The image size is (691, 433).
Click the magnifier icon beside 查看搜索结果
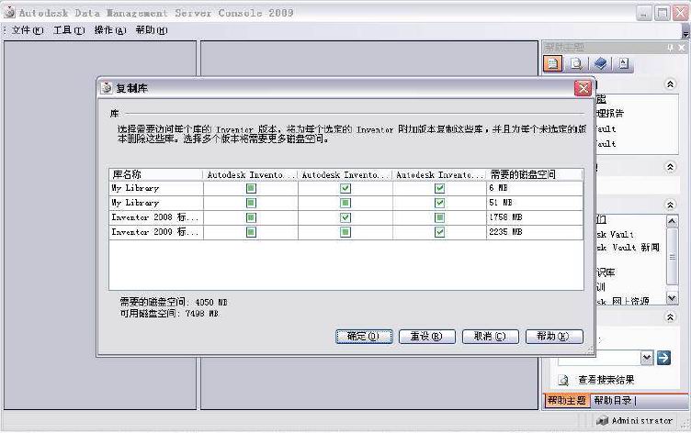563,380
